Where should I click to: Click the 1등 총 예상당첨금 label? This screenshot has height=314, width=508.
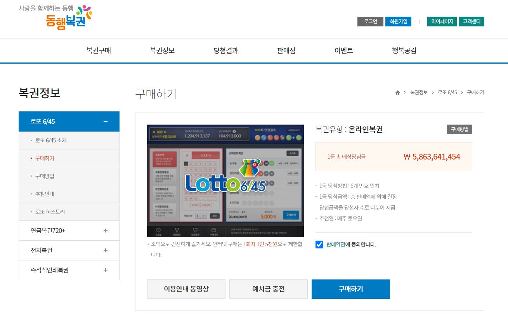coord(347,157)
